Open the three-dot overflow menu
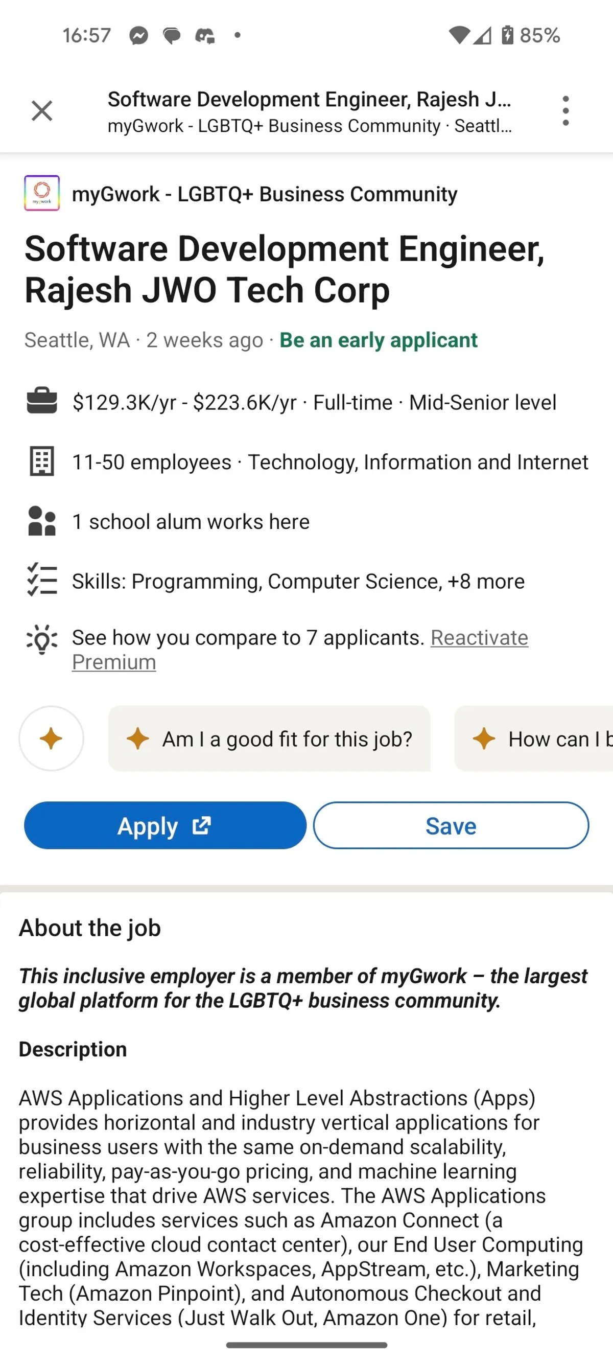Viewport: 613px width, 1363px height. 565,111
